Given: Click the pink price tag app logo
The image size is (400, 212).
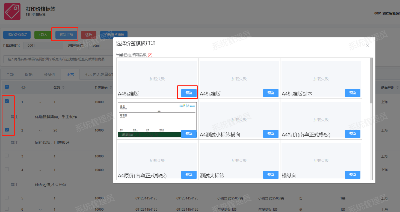Looking at the screenshot, I should (12, 11).
